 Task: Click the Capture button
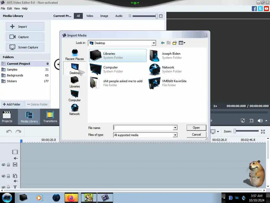(x=25, y=37)
